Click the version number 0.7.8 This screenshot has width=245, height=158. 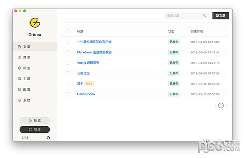point(25,138)
